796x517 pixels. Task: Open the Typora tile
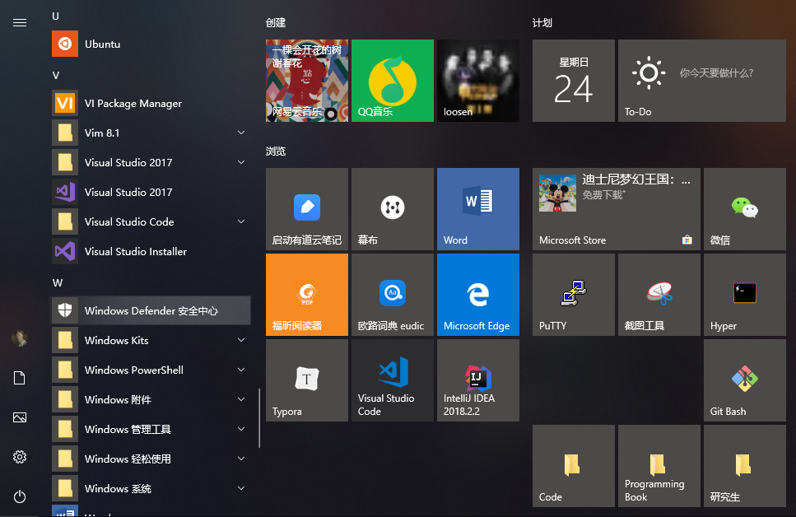(x=306, y=380)
